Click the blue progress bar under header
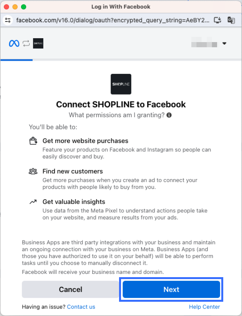242x316 pixels. pyautogui.click(x=16, y=60)
